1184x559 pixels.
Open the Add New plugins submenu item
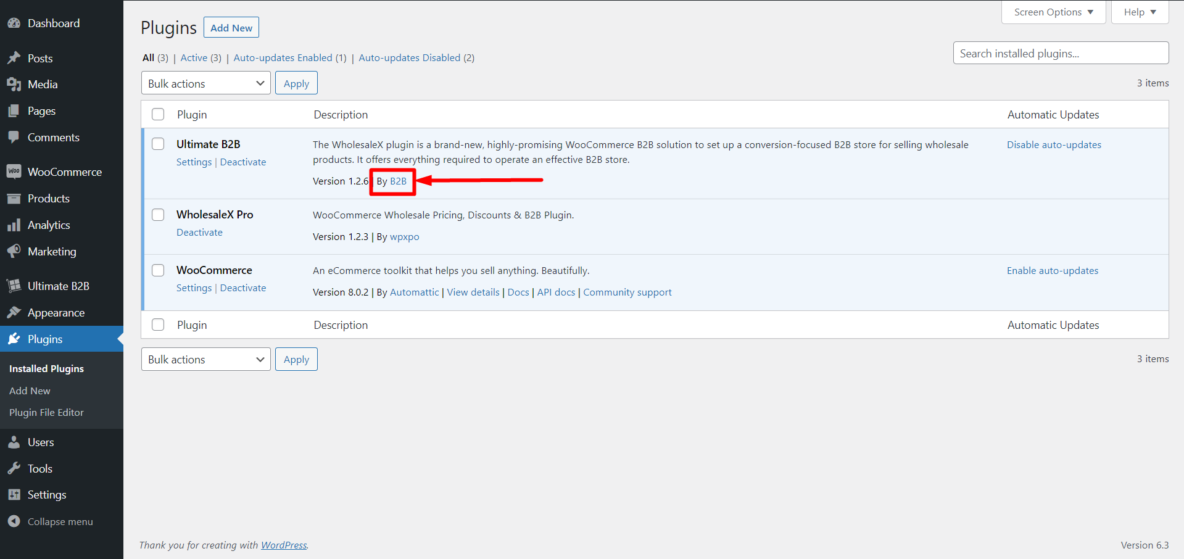30,391
